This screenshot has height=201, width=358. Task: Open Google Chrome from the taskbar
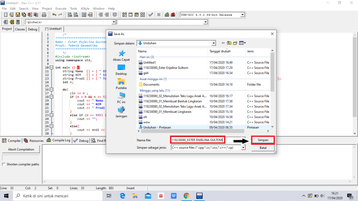(x=186, y=196)
